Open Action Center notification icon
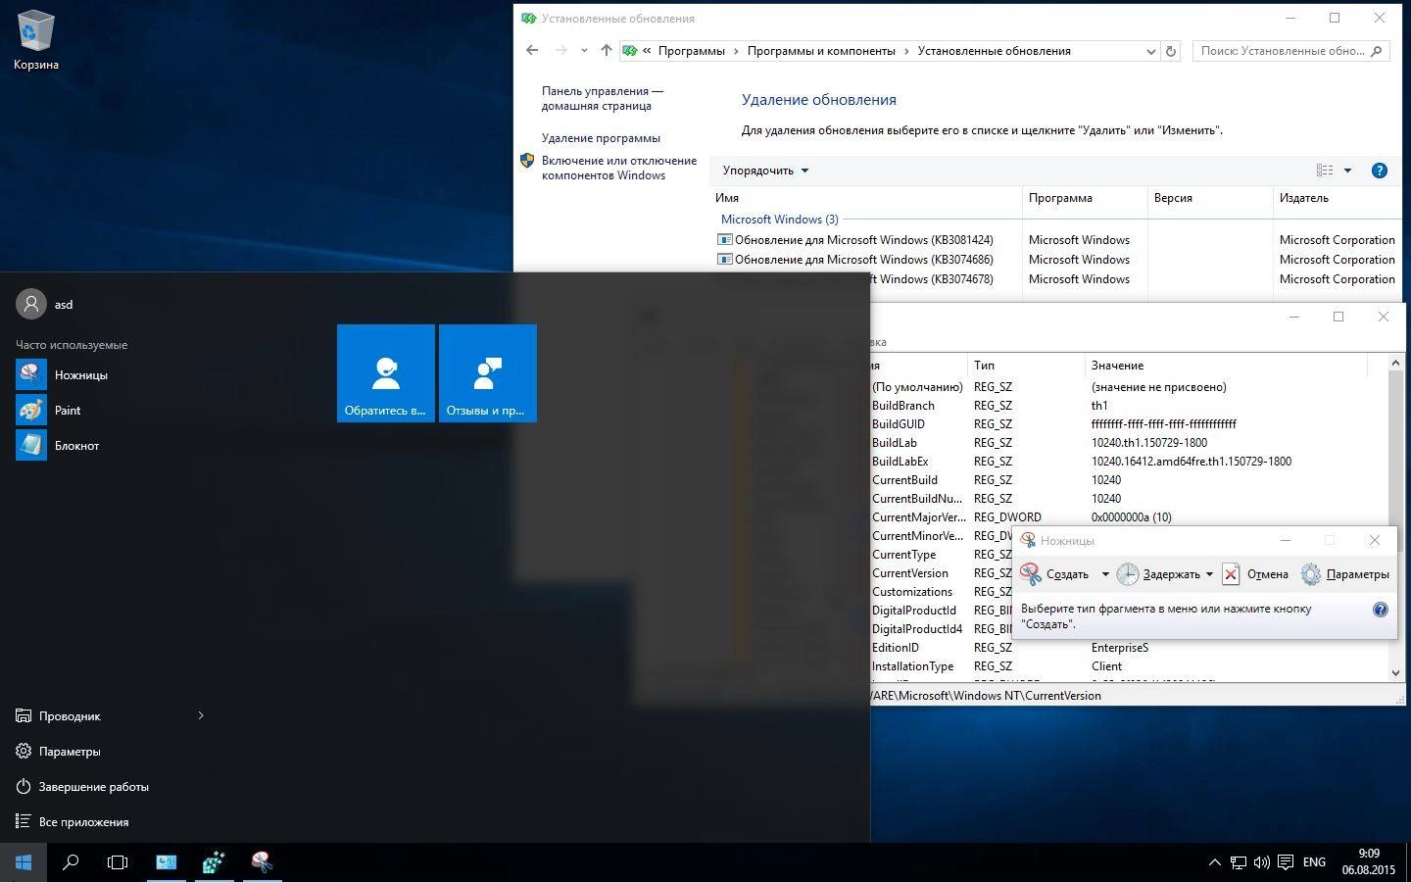Screen dimensions: 1411x883 click(x=1285, y=862)
